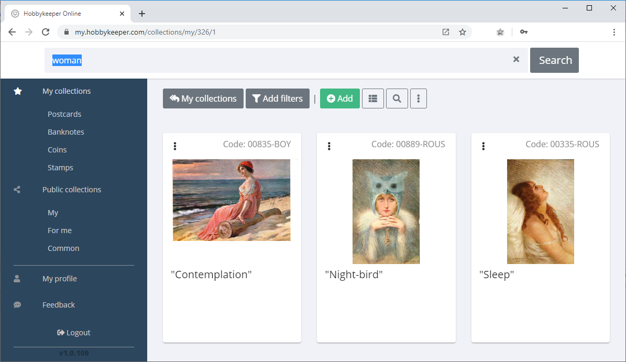Open the Chrome three-dot menu

(614, 32)
